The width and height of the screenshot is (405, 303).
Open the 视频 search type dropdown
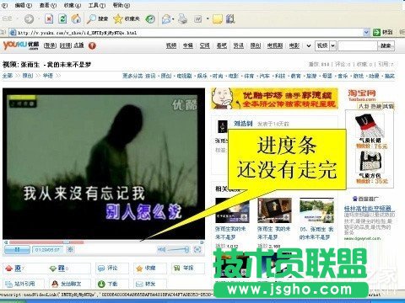(x=326, y=45)
